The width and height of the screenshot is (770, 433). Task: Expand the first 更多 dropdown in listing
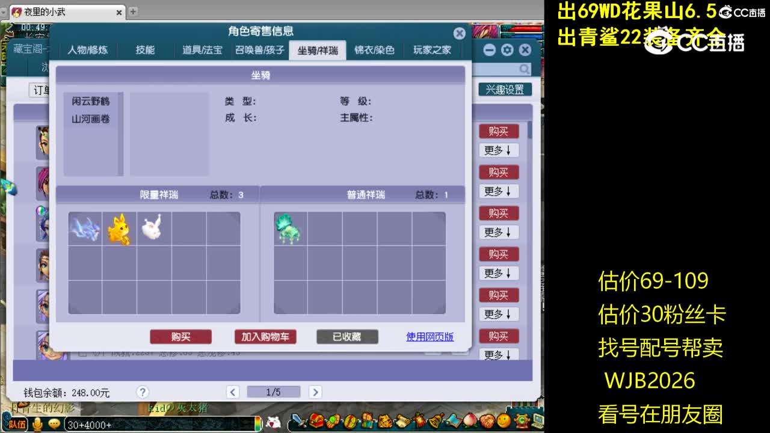499,150
